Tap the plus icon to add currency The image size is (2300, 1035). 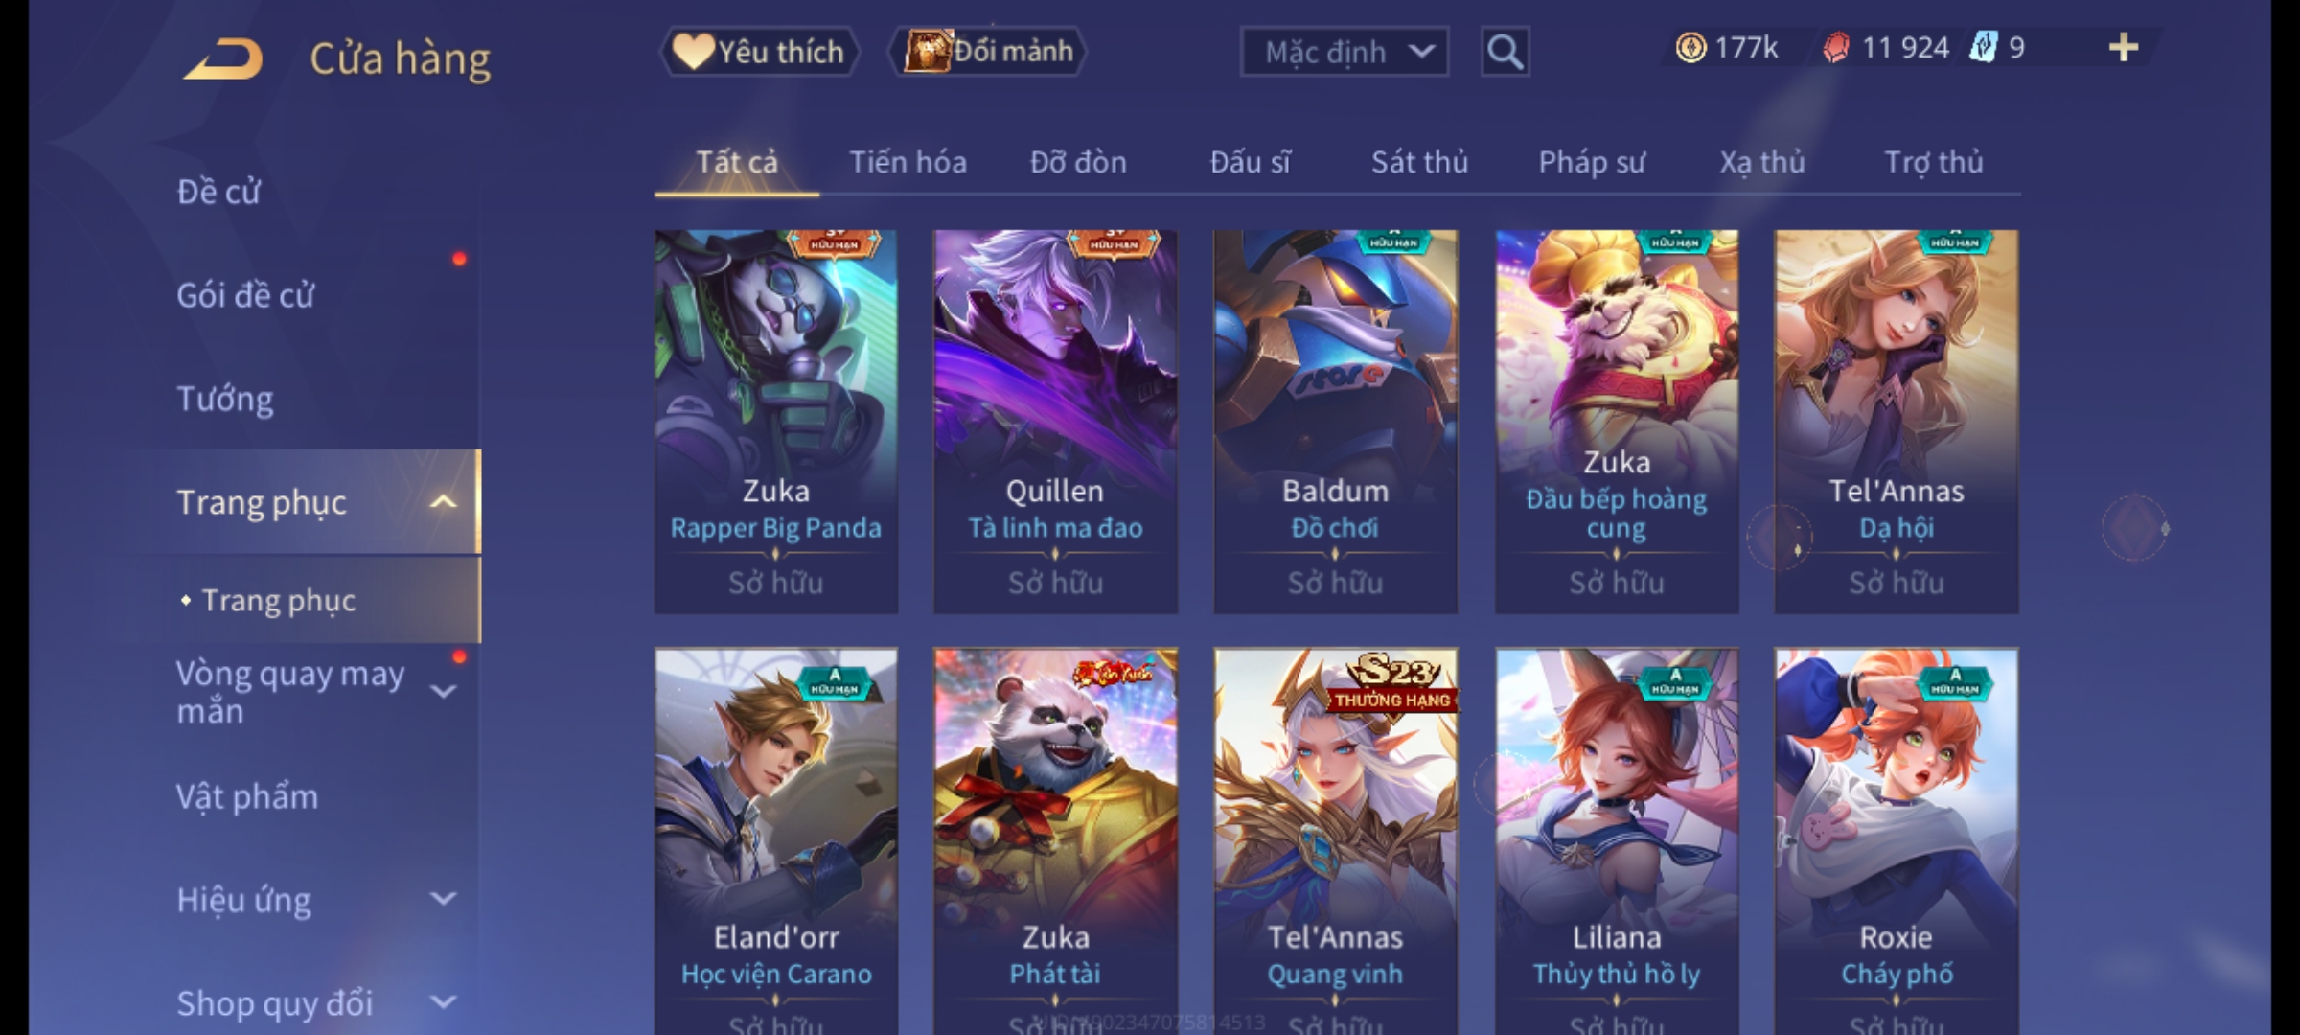point(2124,47)
